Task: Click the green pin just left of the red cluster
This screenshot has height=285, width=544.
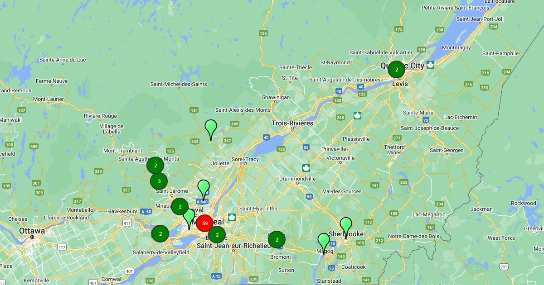Action: click(189, 218)
